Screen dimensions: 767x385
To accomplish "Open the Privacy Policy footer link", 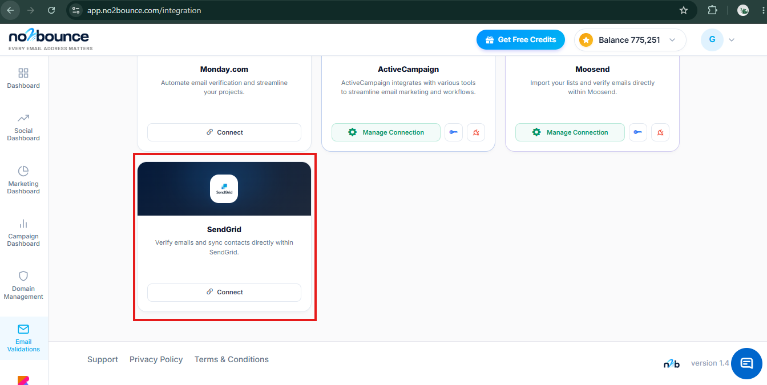I will click(156, 359).
